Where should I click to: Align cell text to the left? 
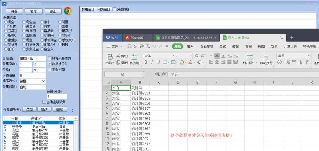click(x=211, y=62)
